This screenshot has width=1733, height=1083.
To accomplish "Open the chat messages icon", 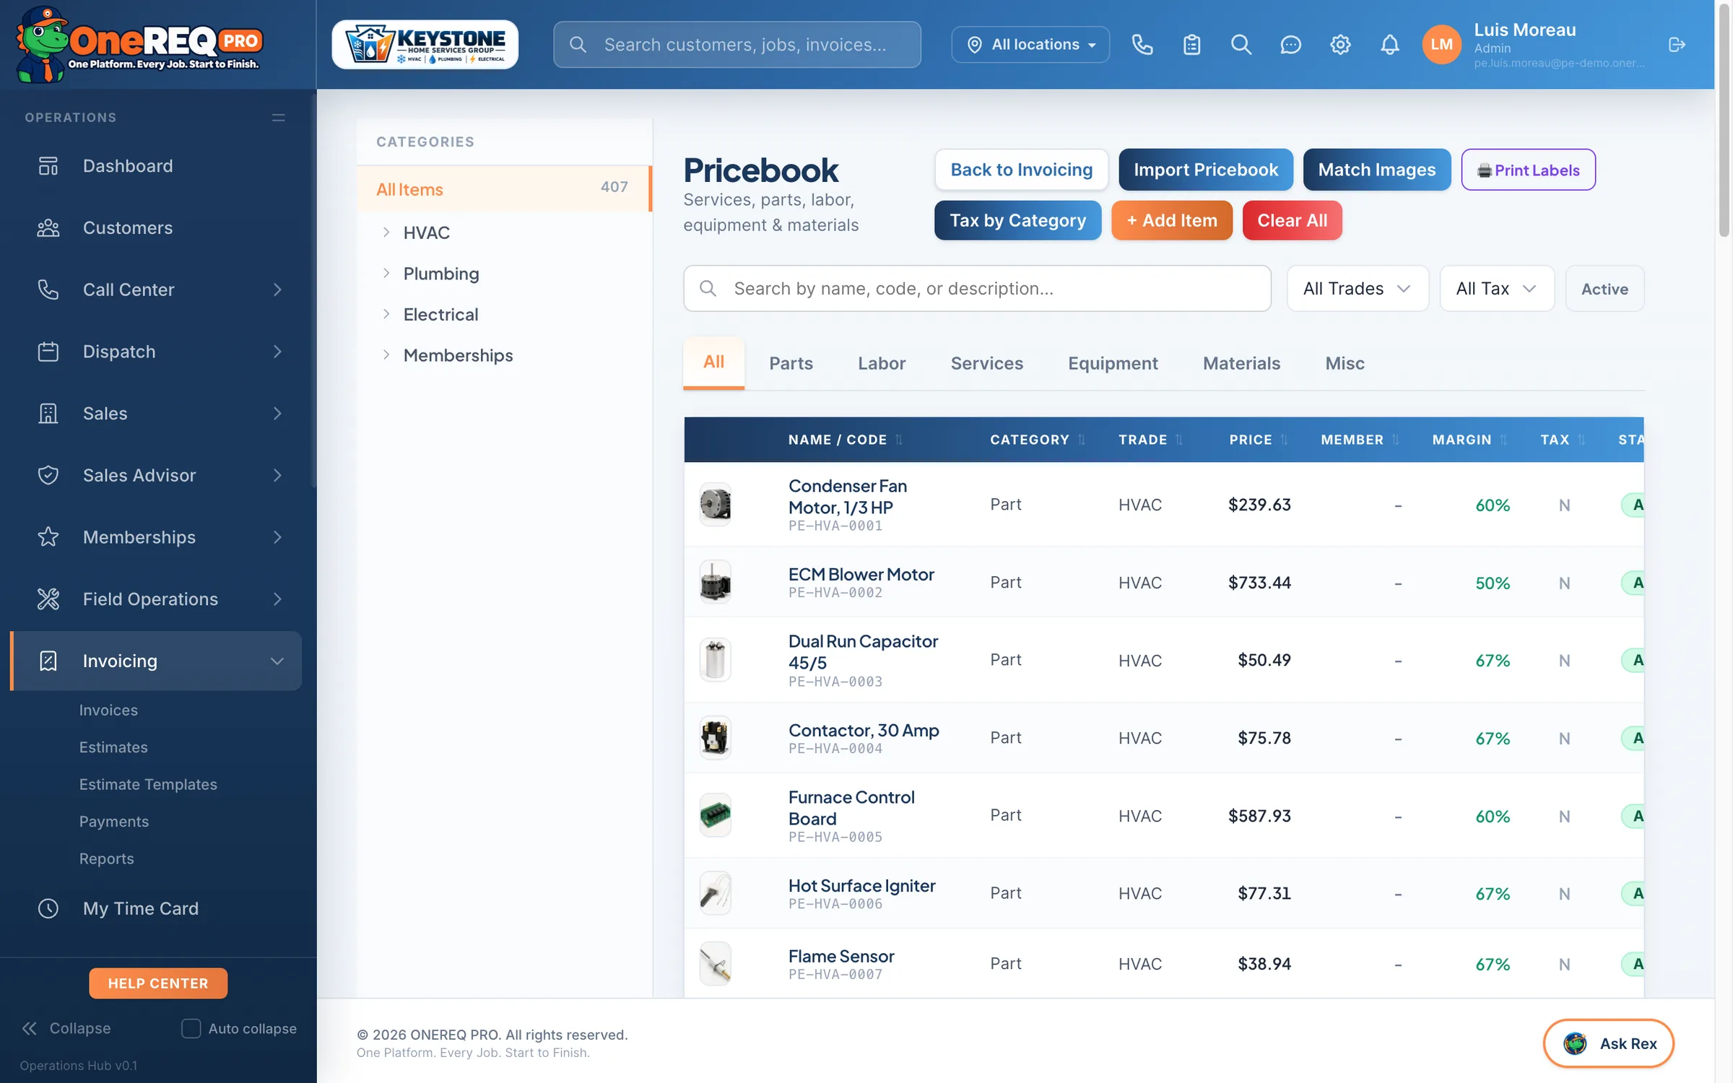I will click(1290, 45).
